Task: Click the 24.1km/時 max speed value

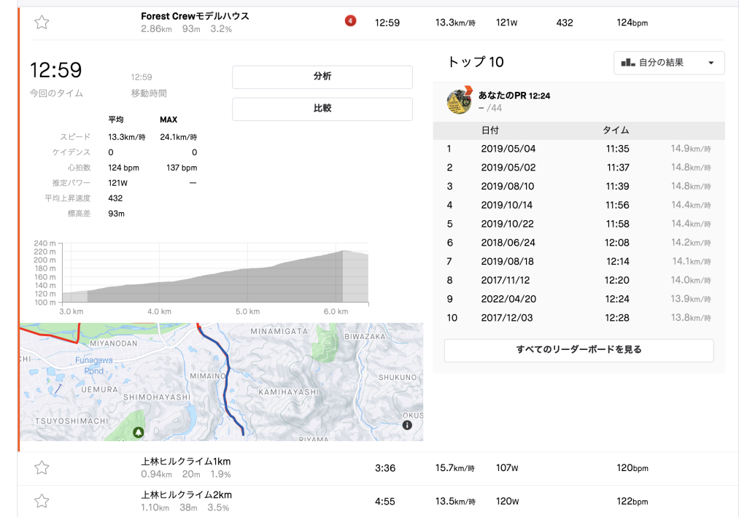Action: tap(178, 137)
